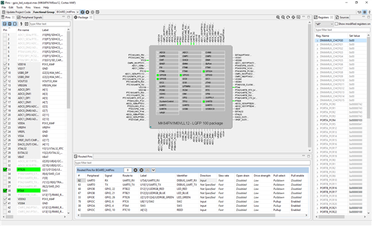Select the Routed Pins tab
Viewport: 372px width, 226px height.
tap(84, 156)
